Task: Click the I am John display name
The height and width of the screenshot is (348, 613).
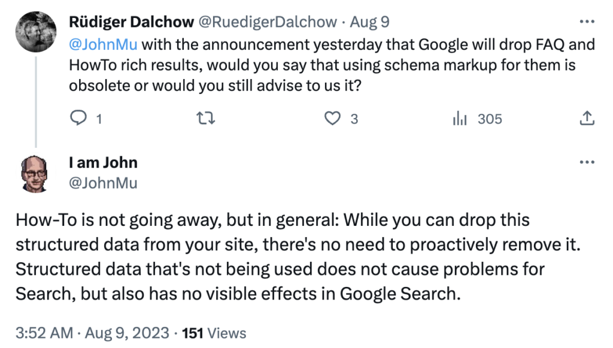Action: (103, 162)
